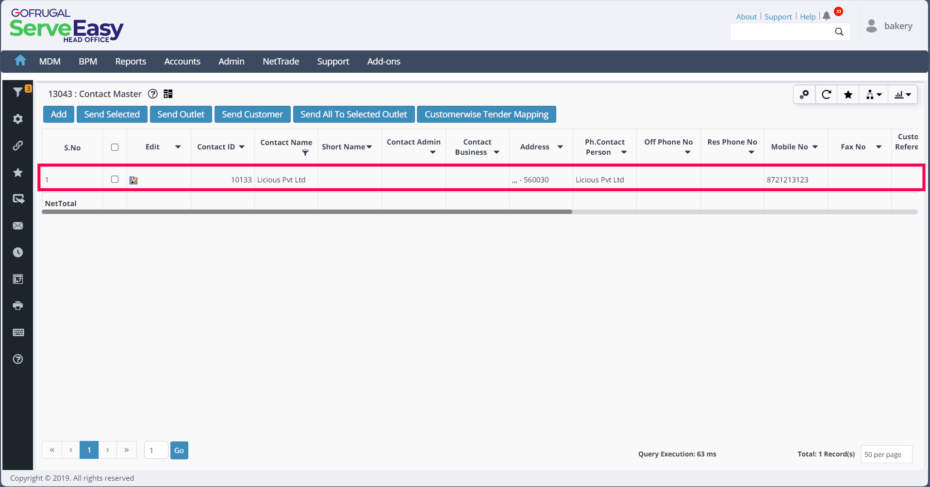The height and width of the screenshot is (487, 930).
Task: Open the Reports menu
Action: 131,62
